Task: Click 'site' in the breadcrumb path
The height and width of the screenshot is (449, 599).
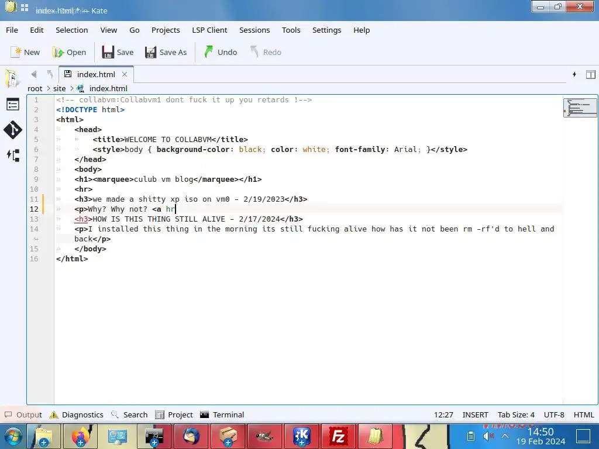Action: [59, 89]
